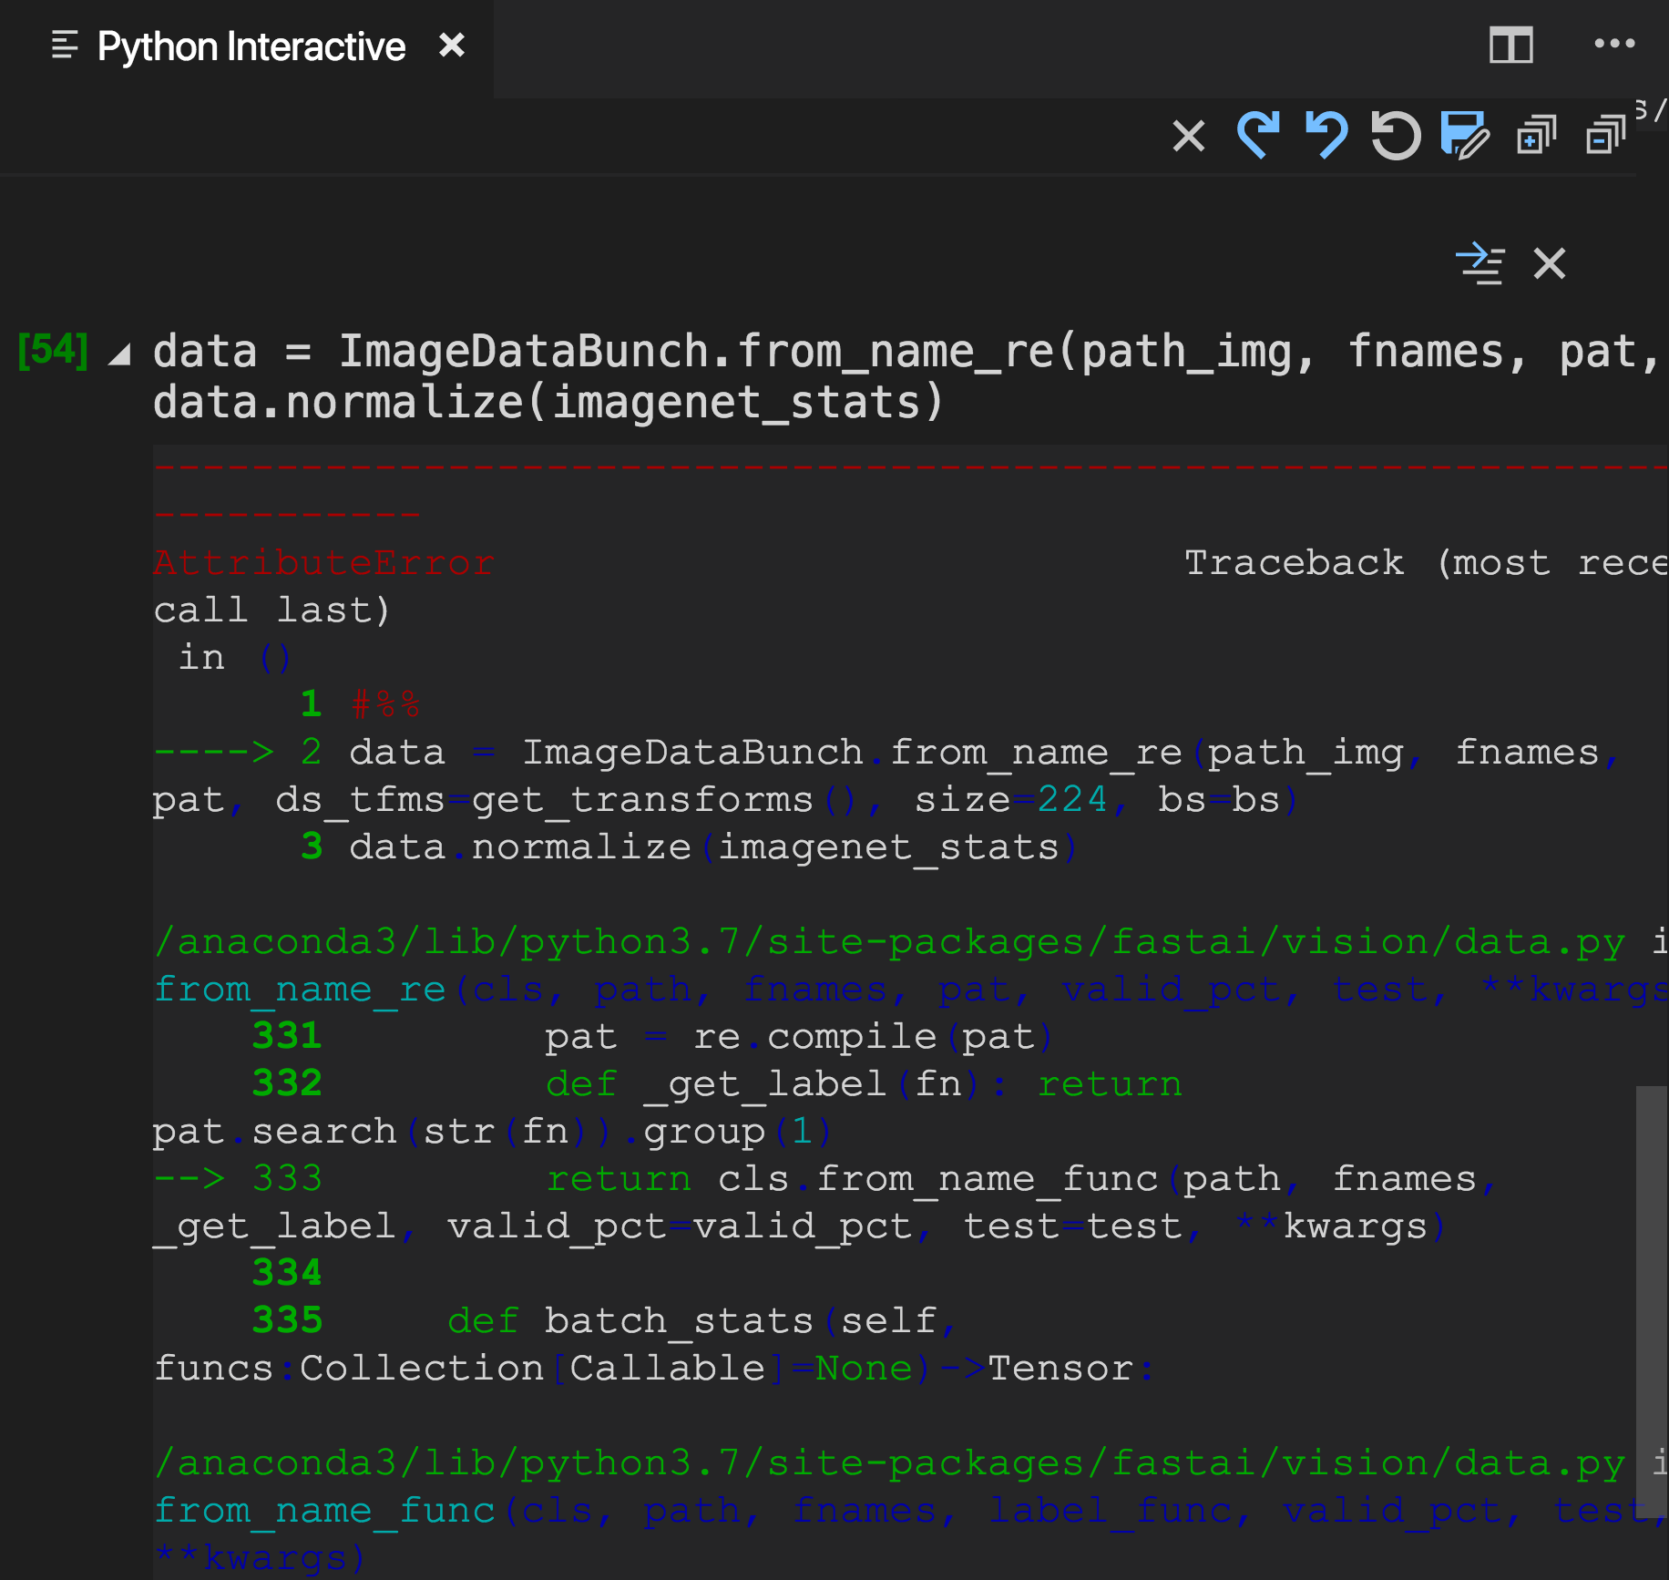Redo the last undone action
Viewport: 1669px width, 1580px height.
(x=1260, y=137)
